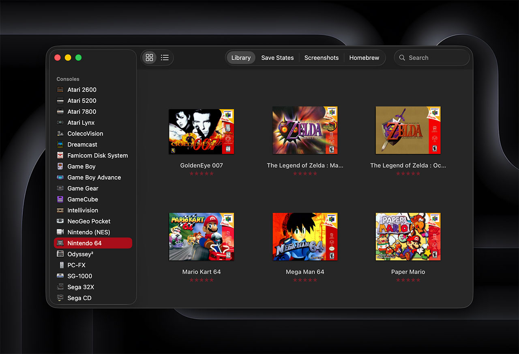
Task: Select the Ocarina of Time Zelda cover
Action: coord(408,130)
